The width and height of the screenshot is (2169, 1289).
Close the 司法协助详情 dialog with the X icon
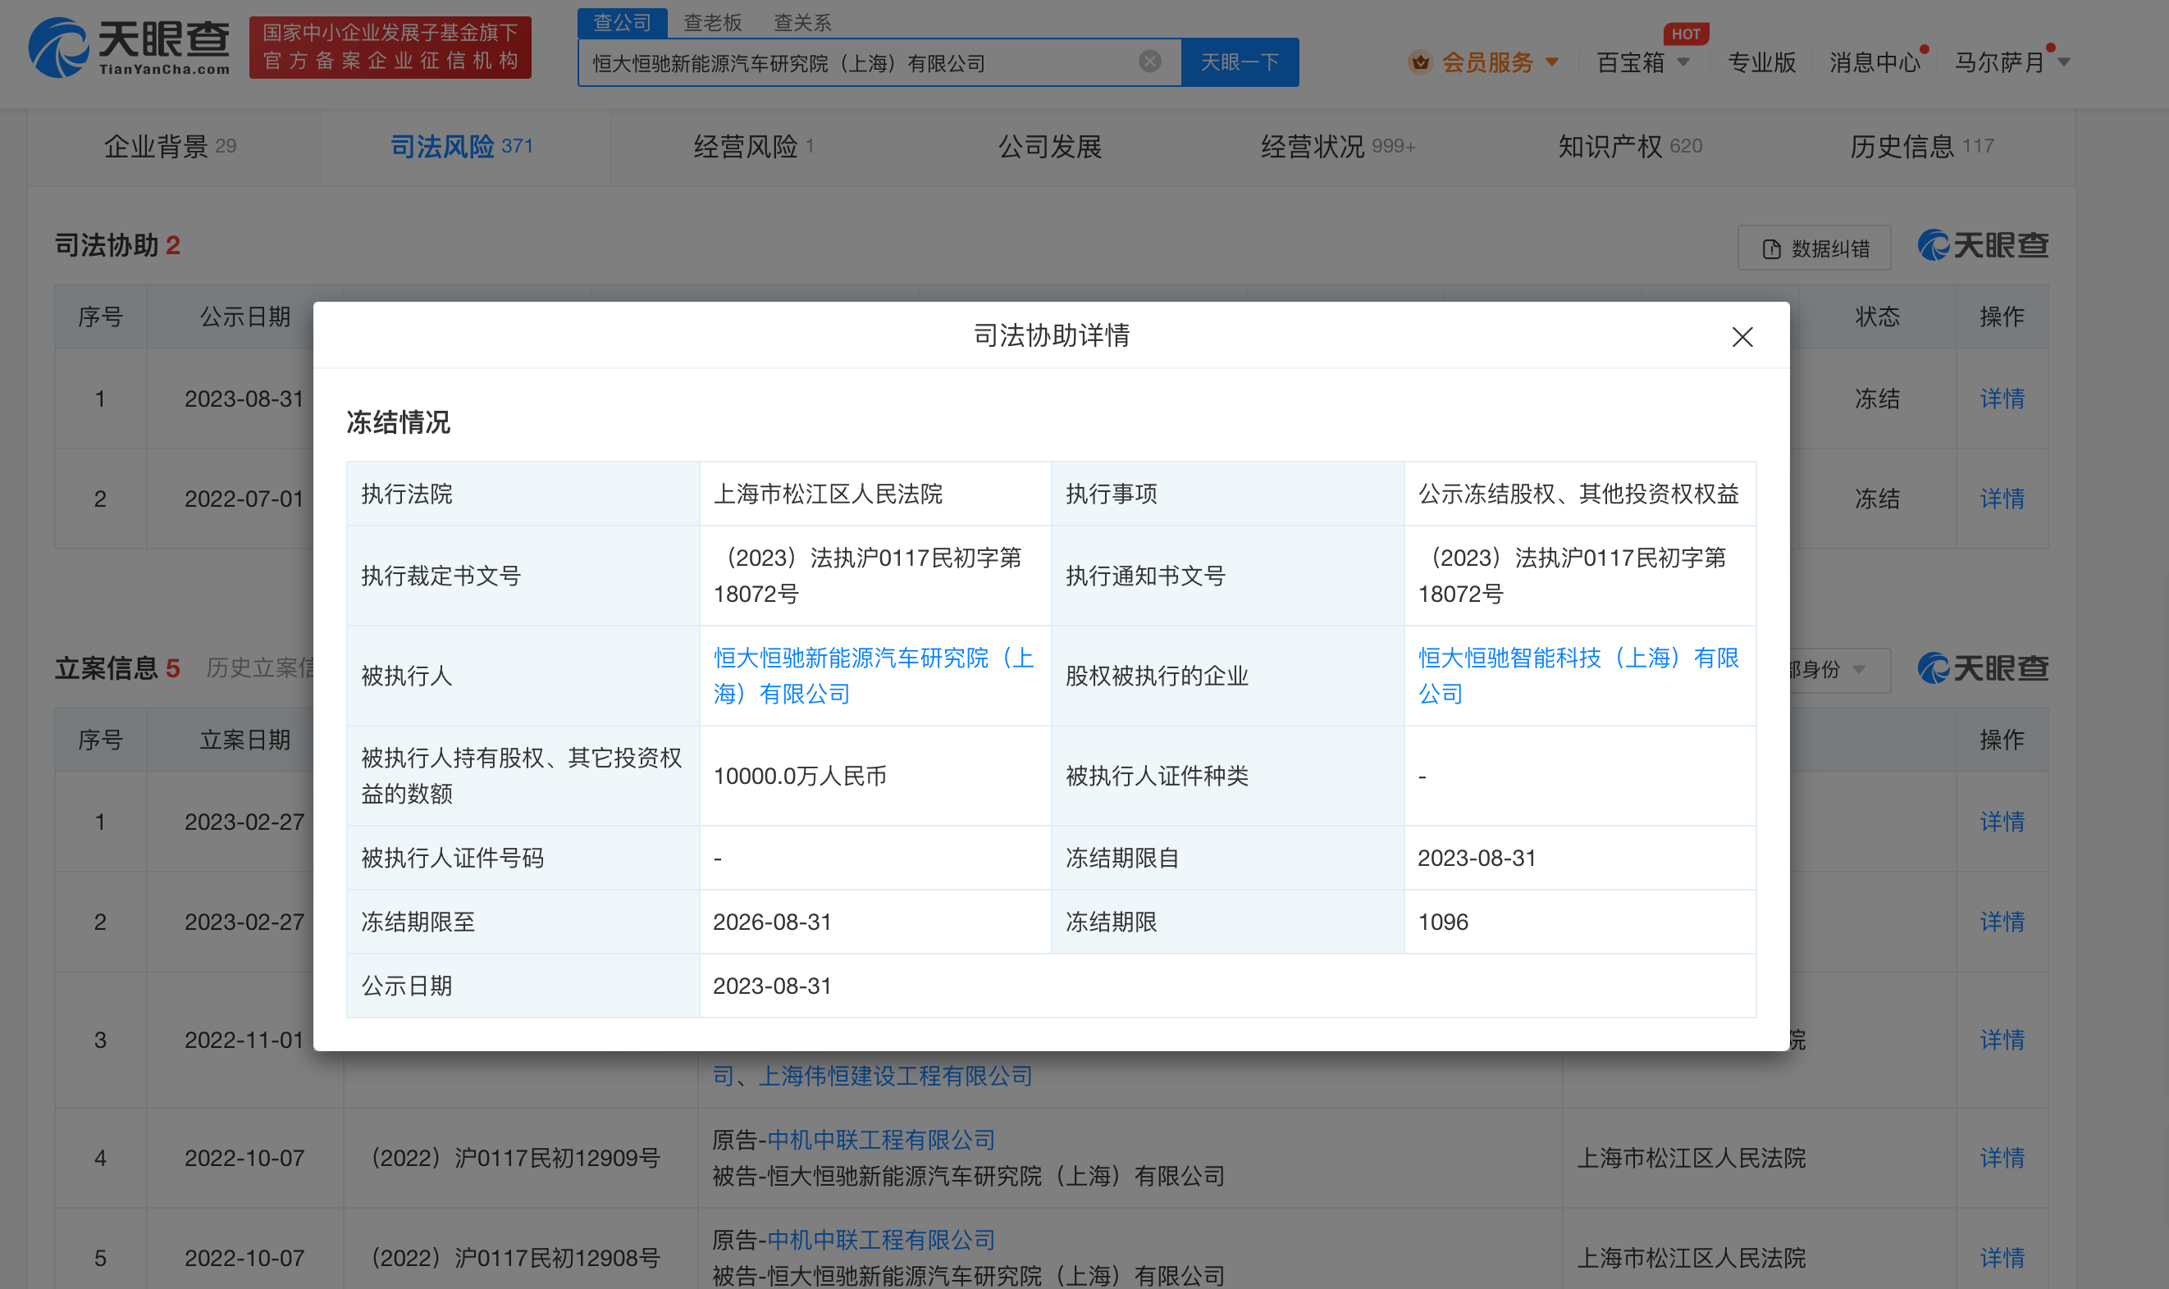coord(1742,337)
